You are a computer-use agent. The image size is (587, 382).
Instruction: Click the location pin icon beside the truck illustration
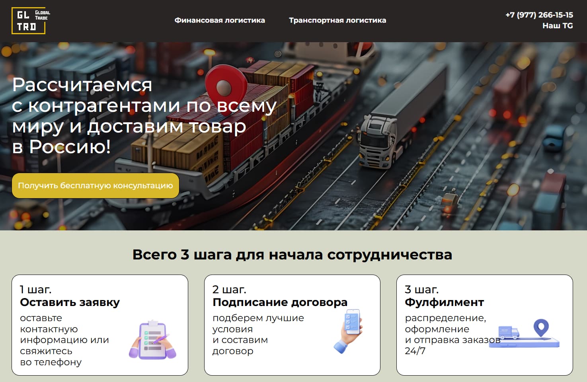tap(541, 327)
